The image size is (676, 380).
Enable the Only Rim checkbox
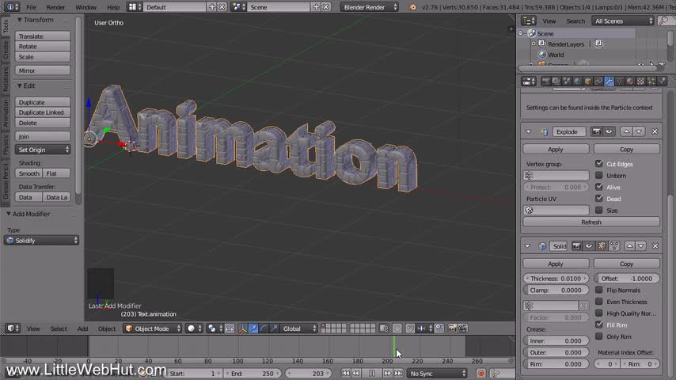point(599,336)
